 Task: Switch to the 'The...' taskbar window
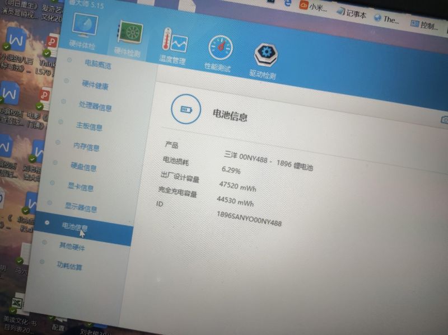386,19
